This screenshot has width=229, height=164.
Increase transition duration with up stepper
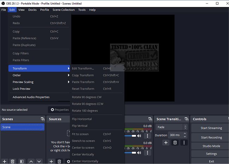tap(185, 134)
